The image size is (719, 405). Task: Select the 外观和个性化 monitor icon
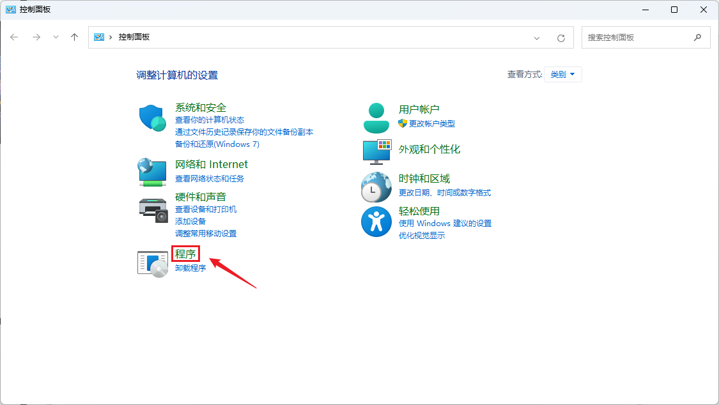click(x=376, y=152)
